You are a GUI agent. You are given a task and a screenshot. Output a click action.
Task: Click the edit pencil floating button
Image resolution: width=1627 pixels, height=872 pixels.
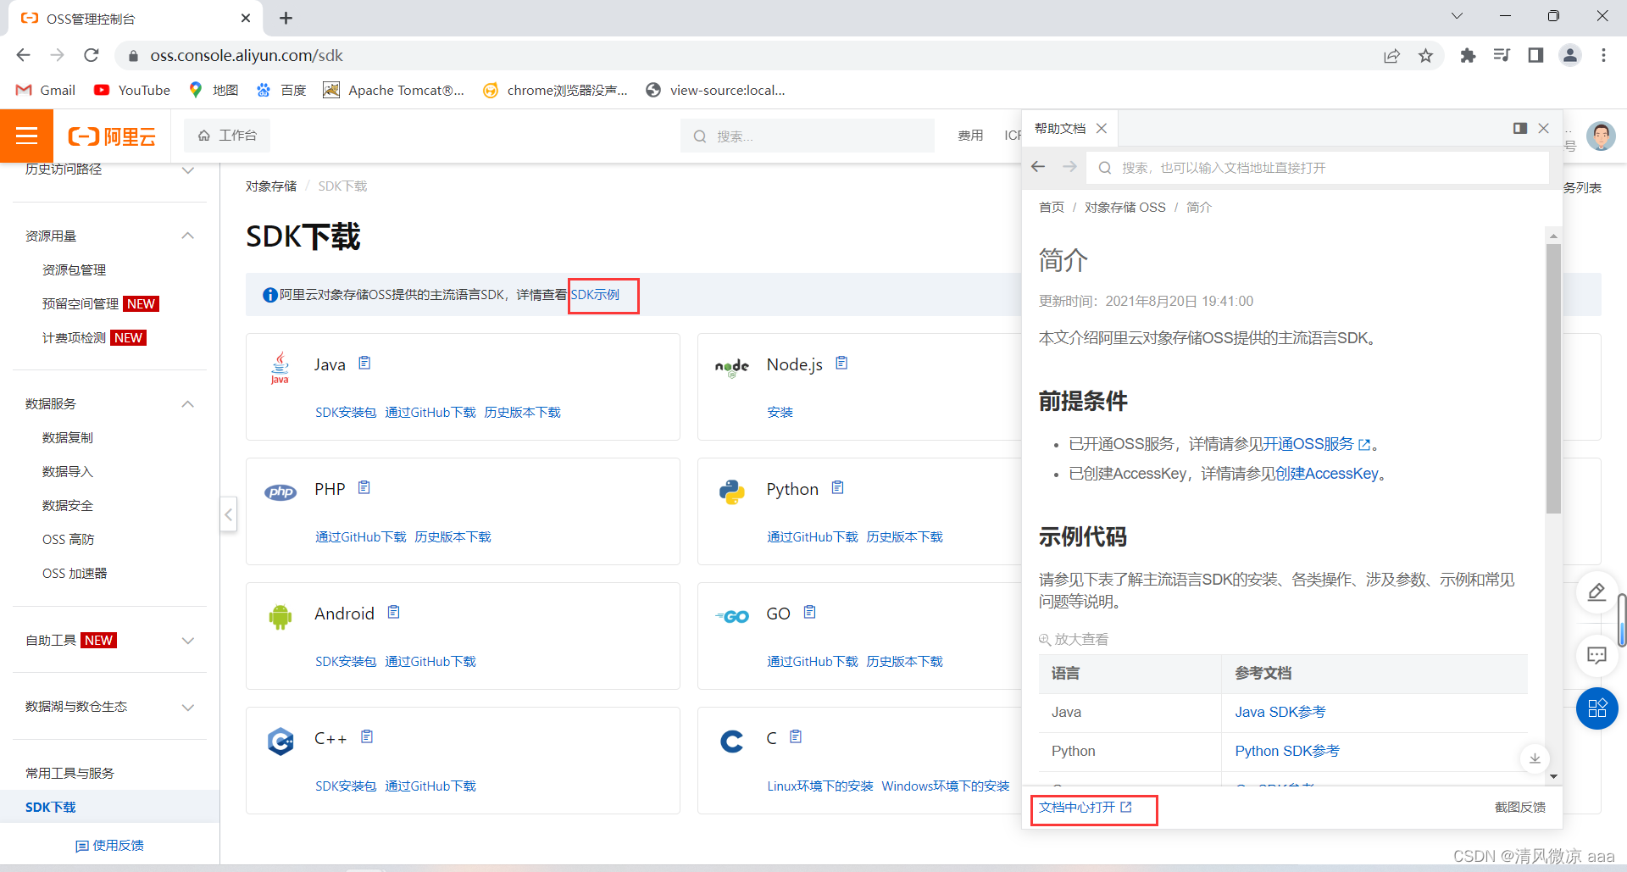click(1596, 592)
